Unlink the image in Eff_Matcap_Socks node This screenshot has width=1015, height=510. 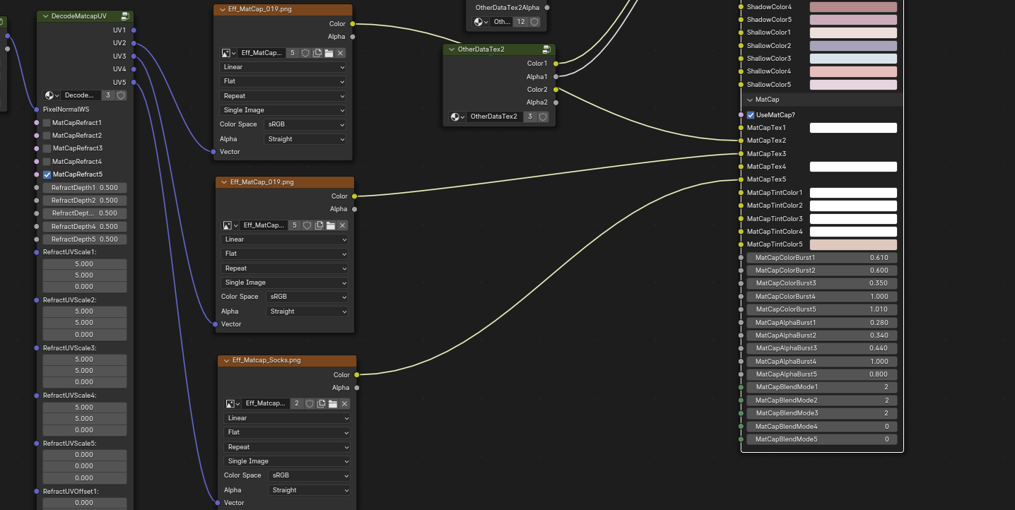point(345,403)
